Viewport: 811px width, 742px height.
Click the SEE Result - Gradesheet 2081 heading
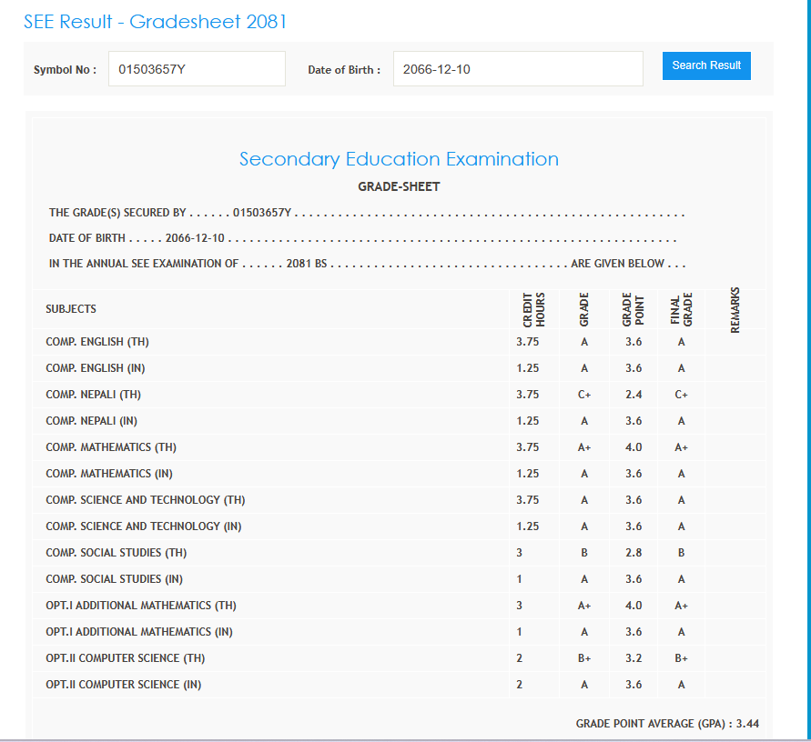tap(155, 22)
